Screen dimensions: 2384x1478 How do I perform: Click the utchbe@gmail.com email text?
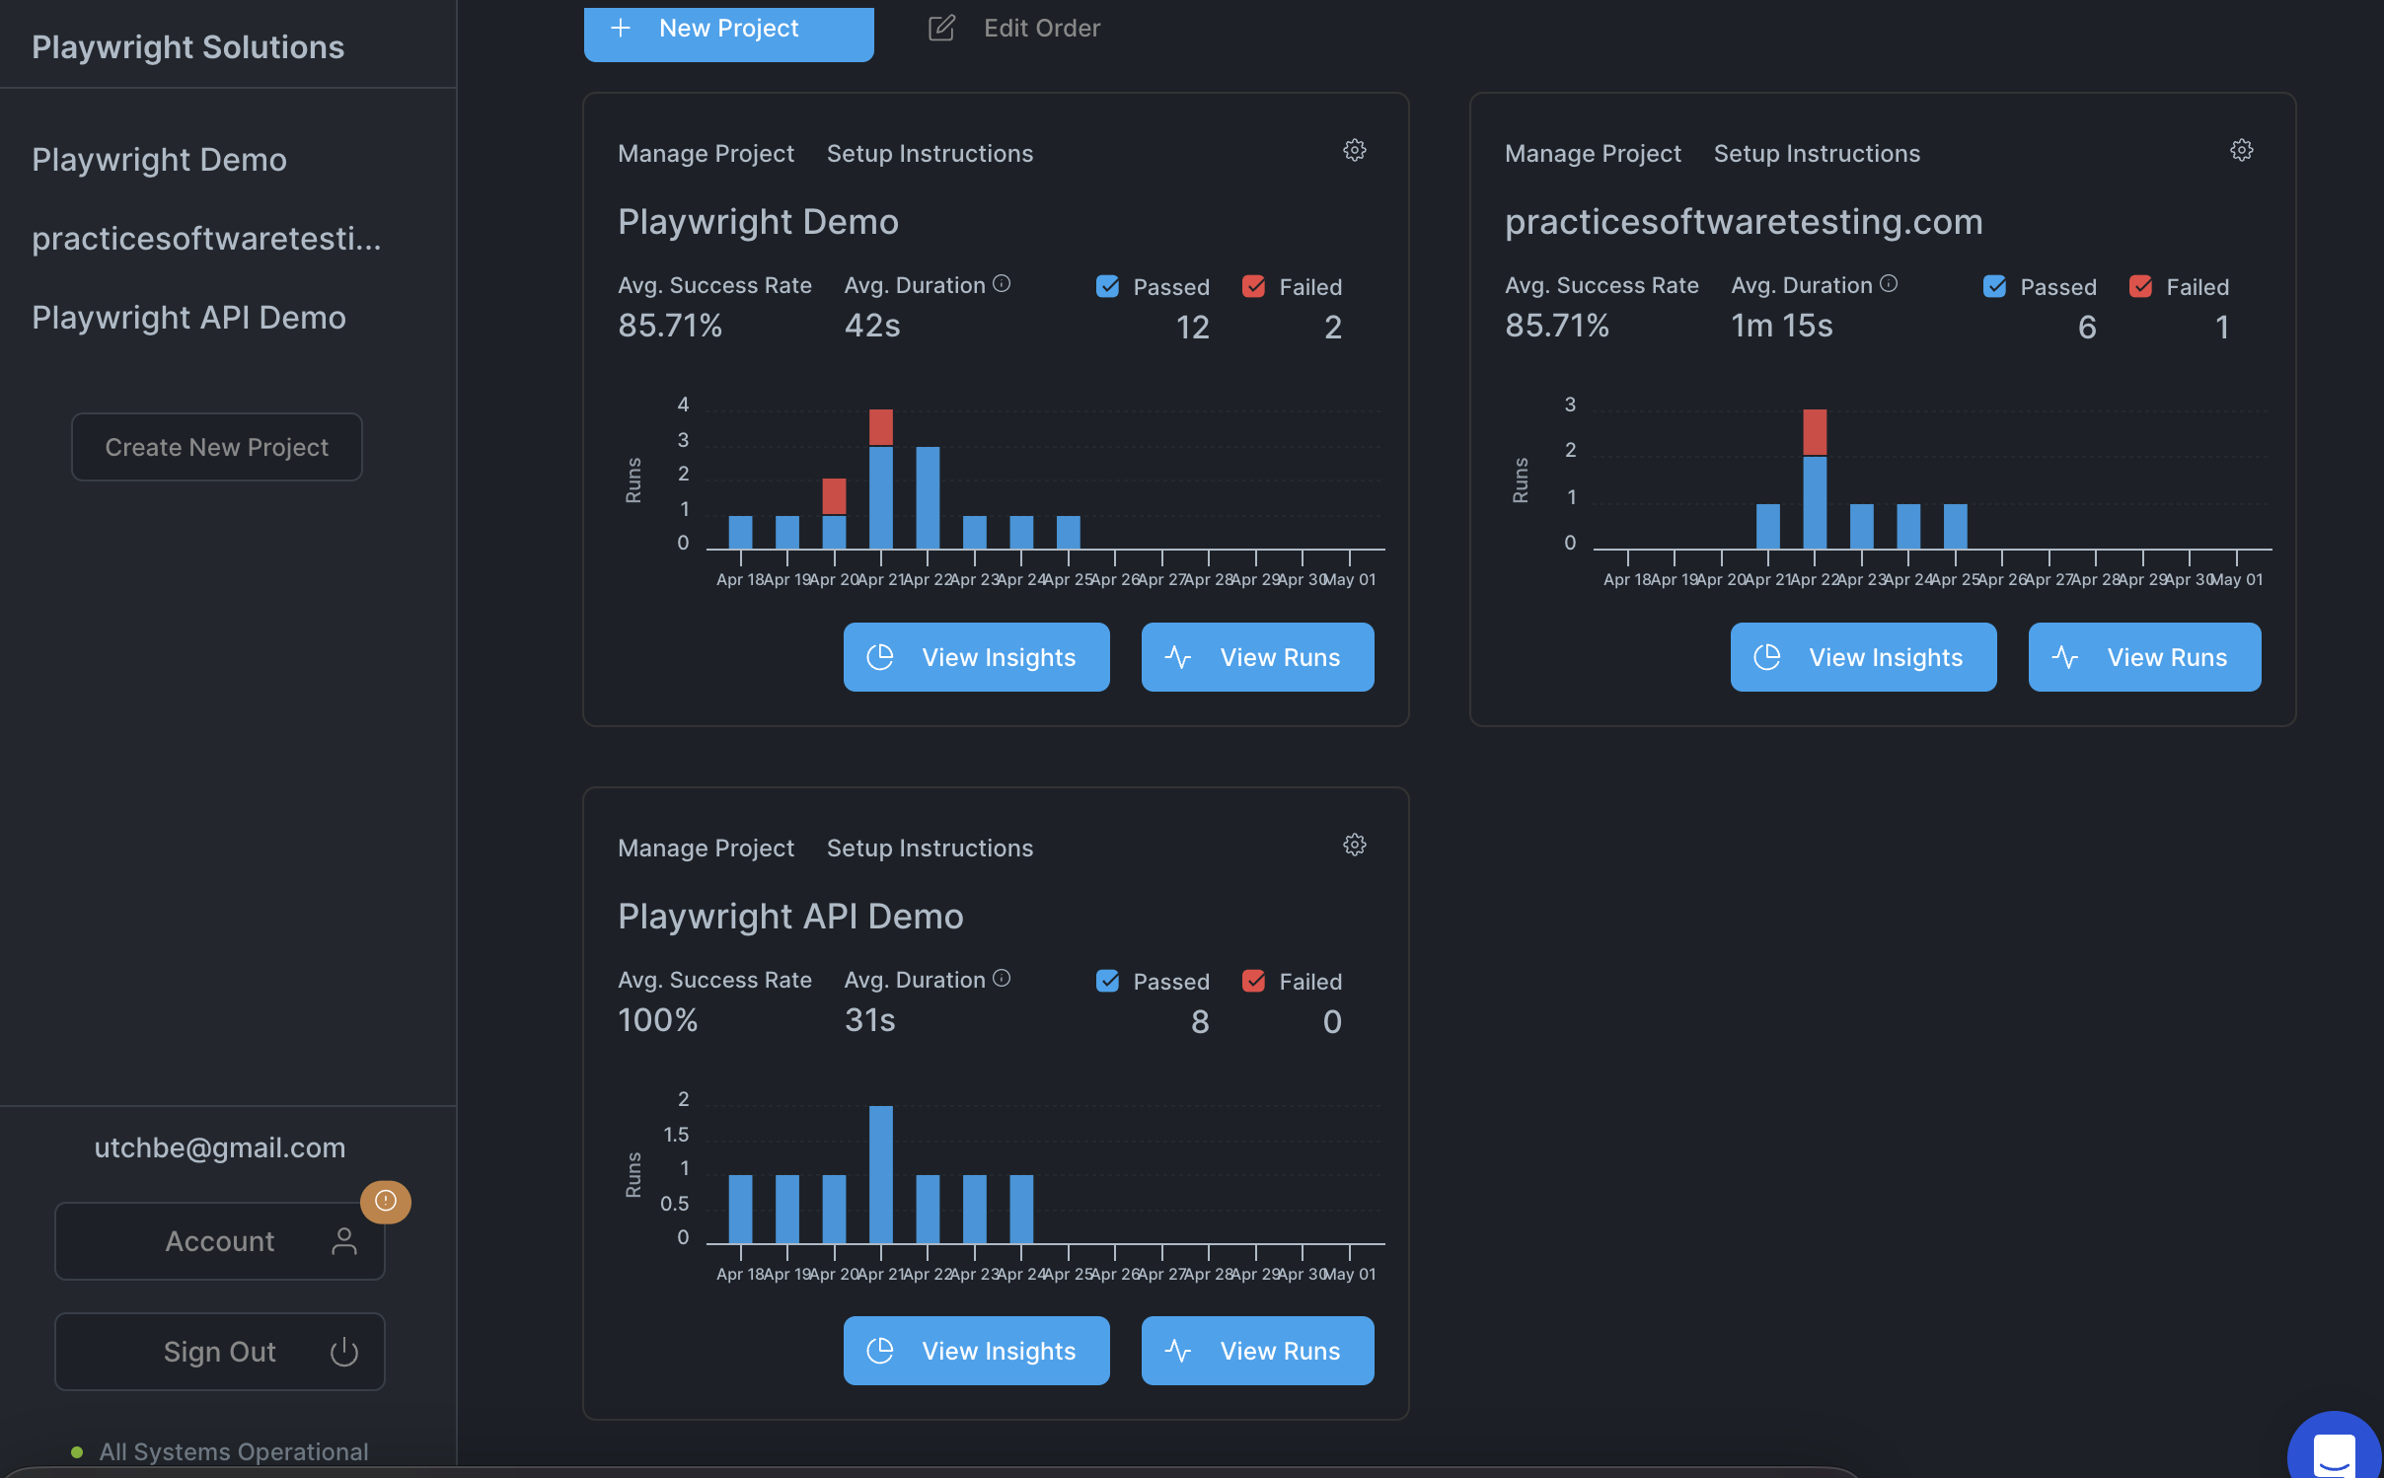pyautogui.click(x=220, y=1146)
